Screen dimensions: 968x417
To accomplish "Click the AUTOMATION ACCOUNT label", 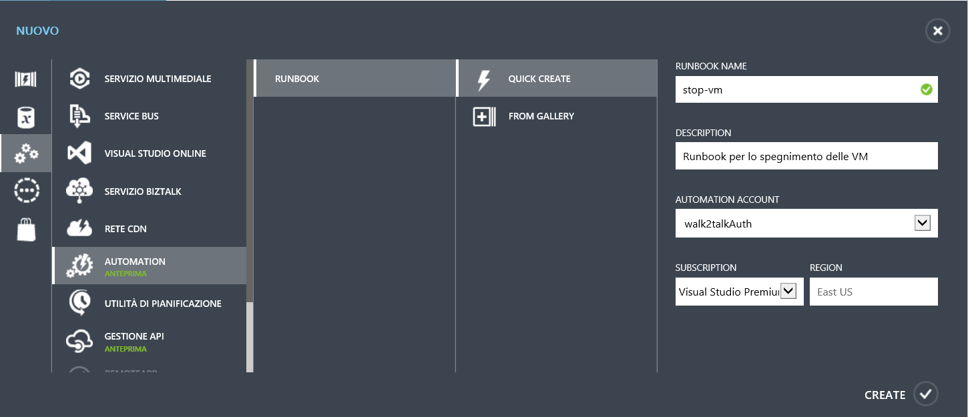I will (728, 199).
